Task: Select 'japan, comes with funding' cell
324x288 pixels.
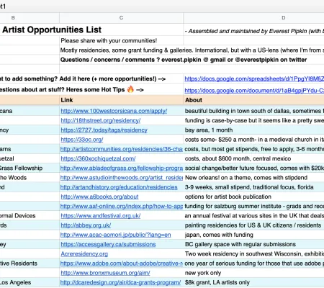Action: point(253,235)
